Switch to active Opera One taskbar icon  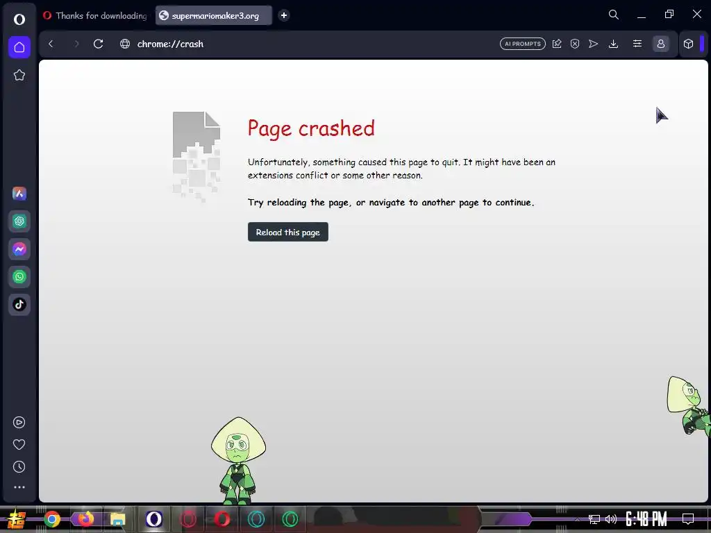pos(154,519)
